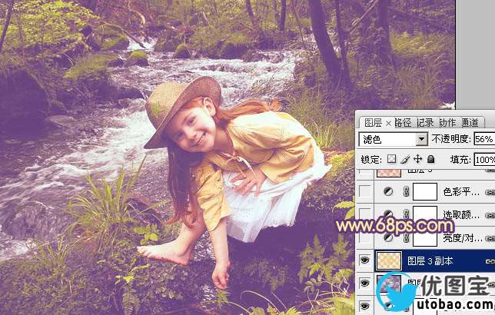495x315 pixels.
Task: Toggle lock image pixels brush icon
Action: [405, 159]
